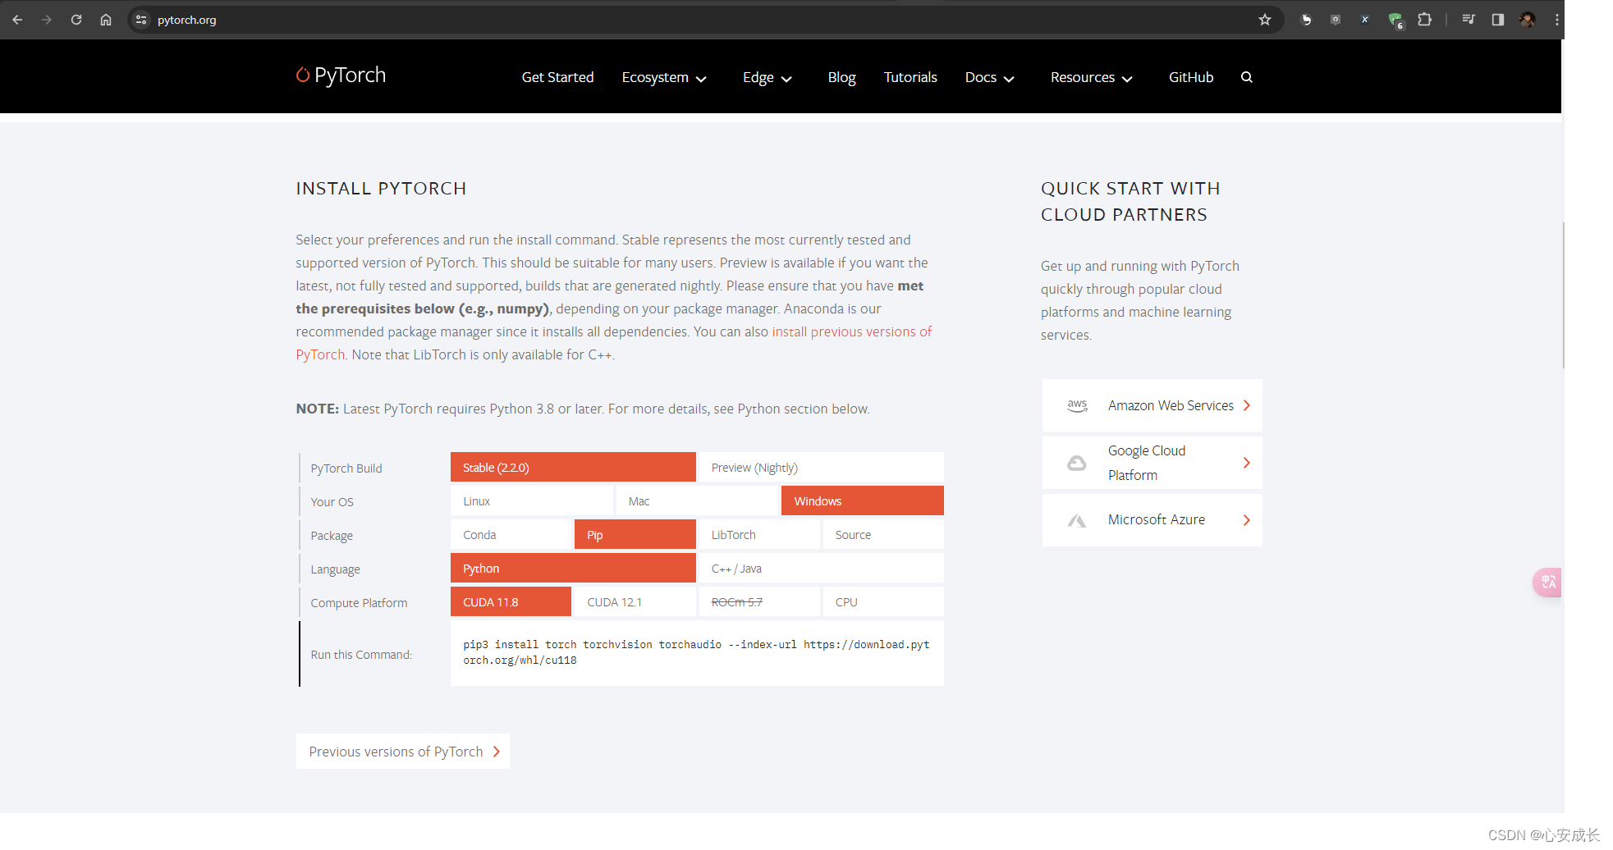Go back with the browser back arrow
The width and height of the screenshot is (1613, 850).
pos(17,20)
